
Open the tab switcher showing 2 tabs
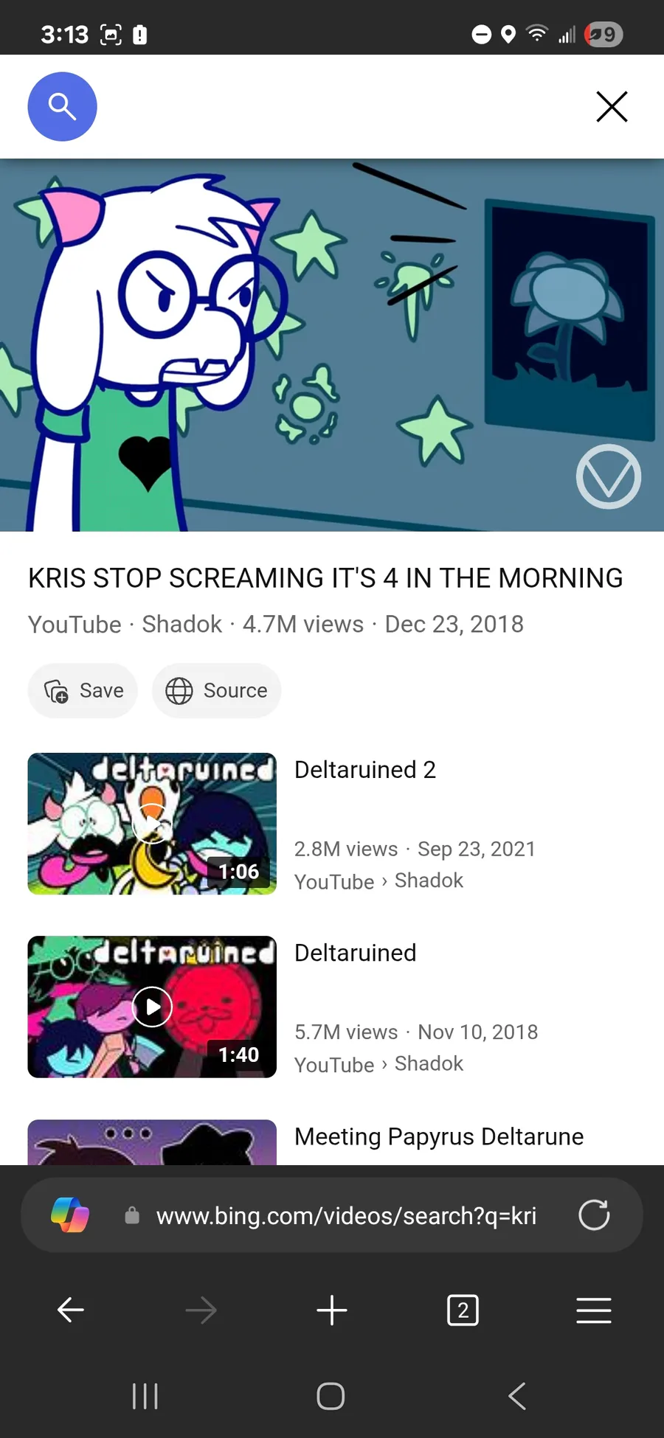pos(463,1310)
